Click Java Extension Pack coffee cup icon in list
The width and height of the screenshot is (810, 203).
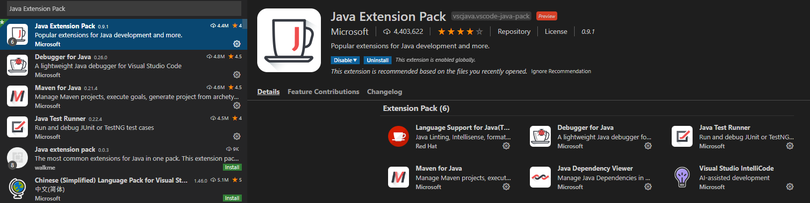(x=17, y=34)
